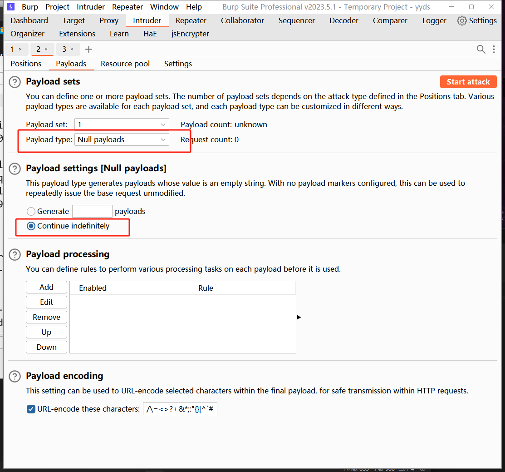Screen dimensions: 505x472
Task: Switch to the Proxy tab
Action: pos(109,20)
